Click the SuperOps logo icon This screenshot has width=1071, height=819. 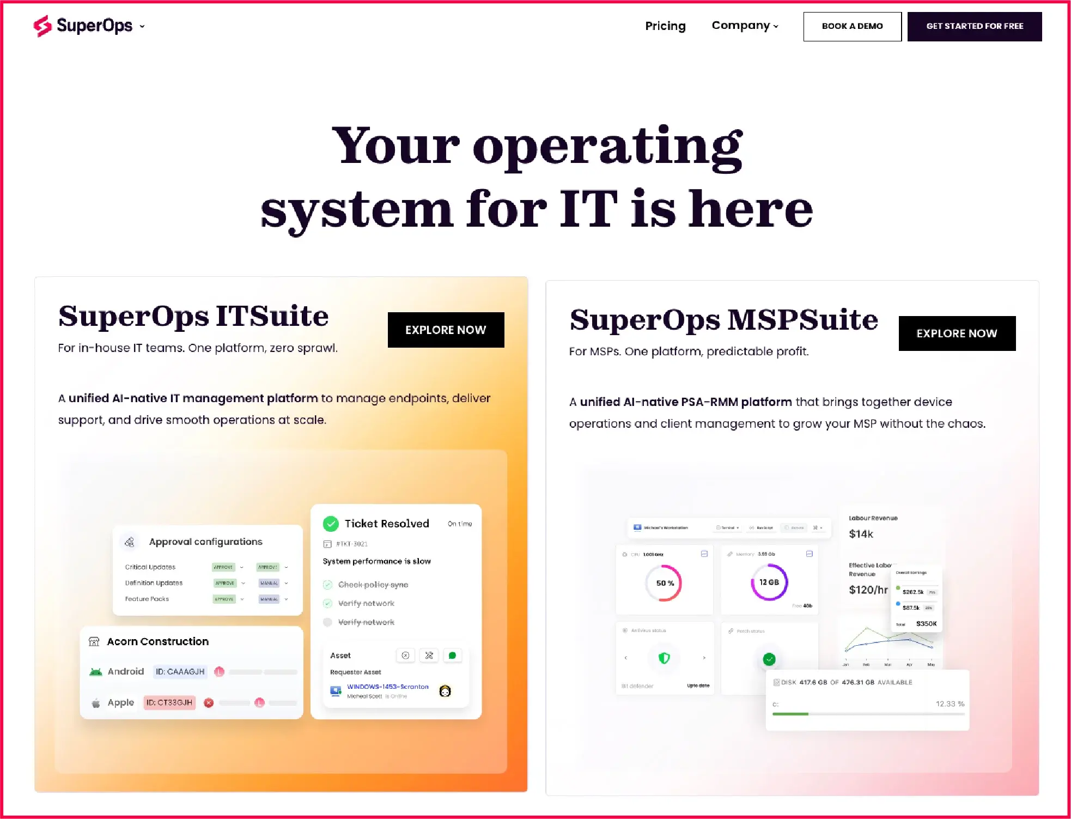pyautogui.click(x=42, y=26)
